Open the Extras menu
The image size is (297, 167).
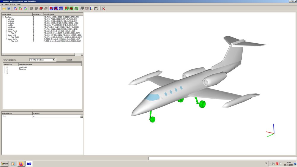click(13, 4)
